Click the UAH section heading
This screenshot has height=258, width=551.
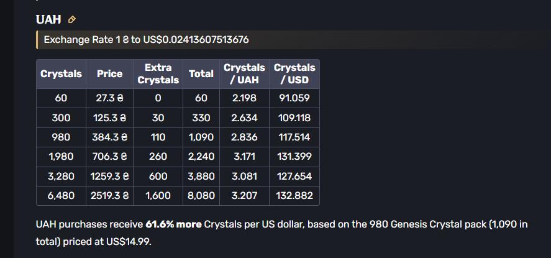tap(48, 20)
